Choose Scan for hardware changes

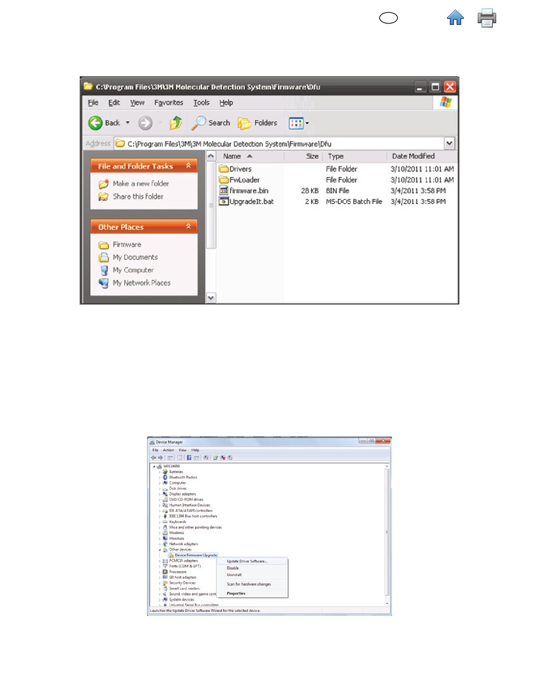[252, 584]
